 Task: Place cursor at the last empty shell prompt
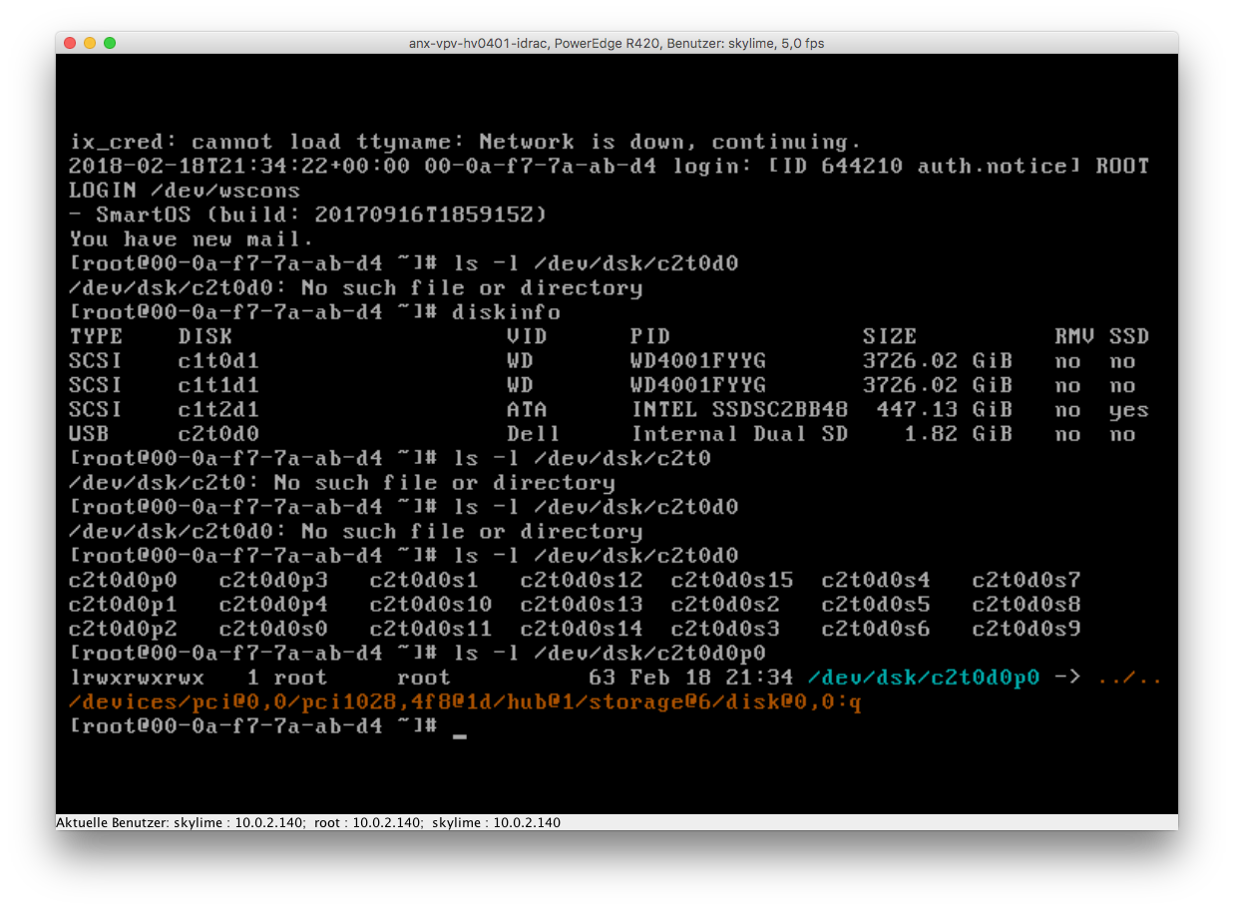point(459,727)
